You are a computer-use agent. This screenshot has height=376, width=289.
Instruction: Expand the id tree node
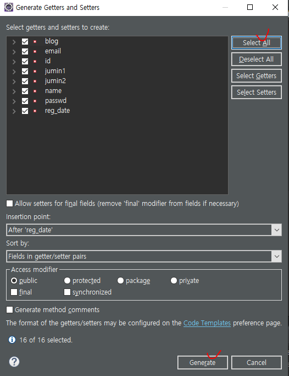coord(14,62)
